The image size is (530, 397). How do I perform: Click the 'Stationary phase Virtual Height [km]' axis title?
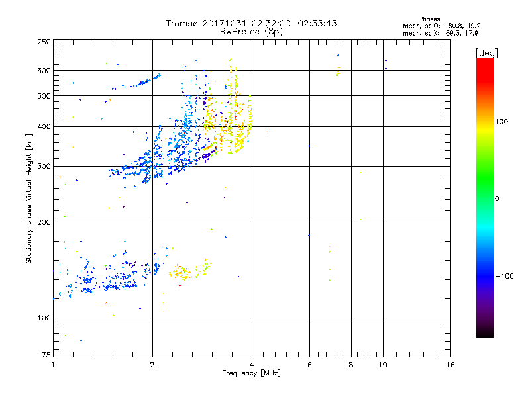tap(28, 198)
